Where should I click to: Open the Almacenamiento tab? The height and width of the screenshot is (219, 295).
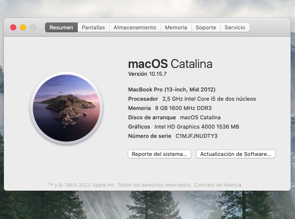135,28
